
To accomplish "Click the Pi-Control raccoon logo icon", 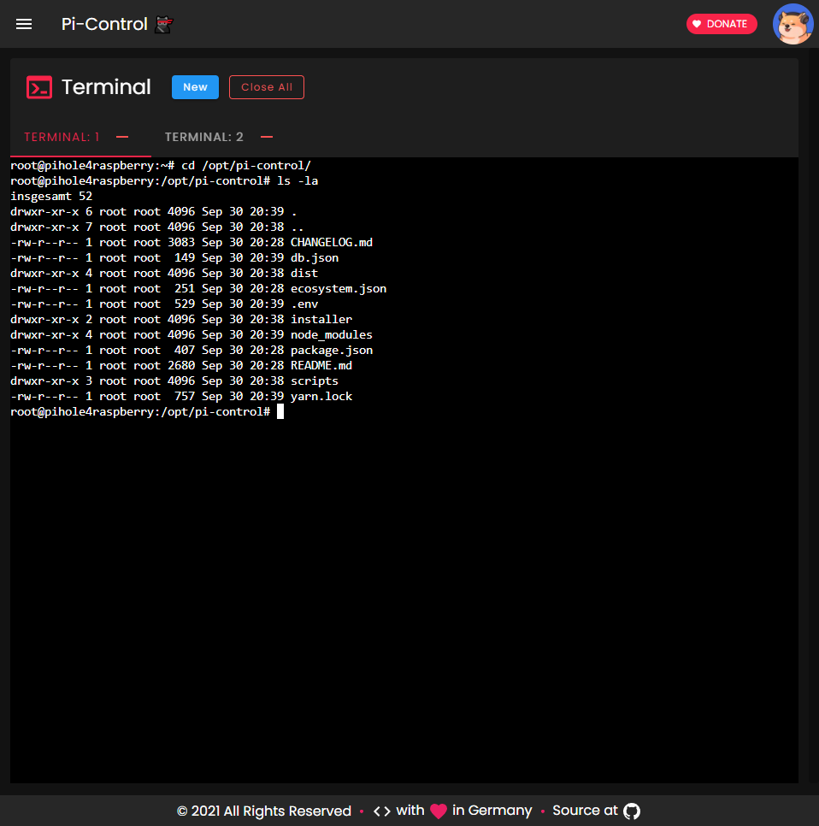I will coord(164,24).
